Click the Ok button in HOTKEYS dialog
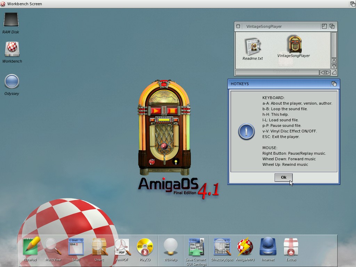The height and width of the screenshot is (267, 356). point(283,177)
